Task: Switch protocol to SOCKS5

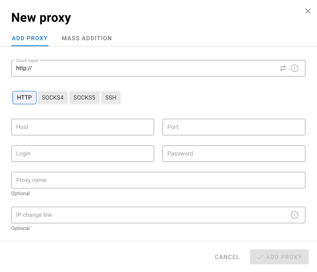Action: click(84, 98)
